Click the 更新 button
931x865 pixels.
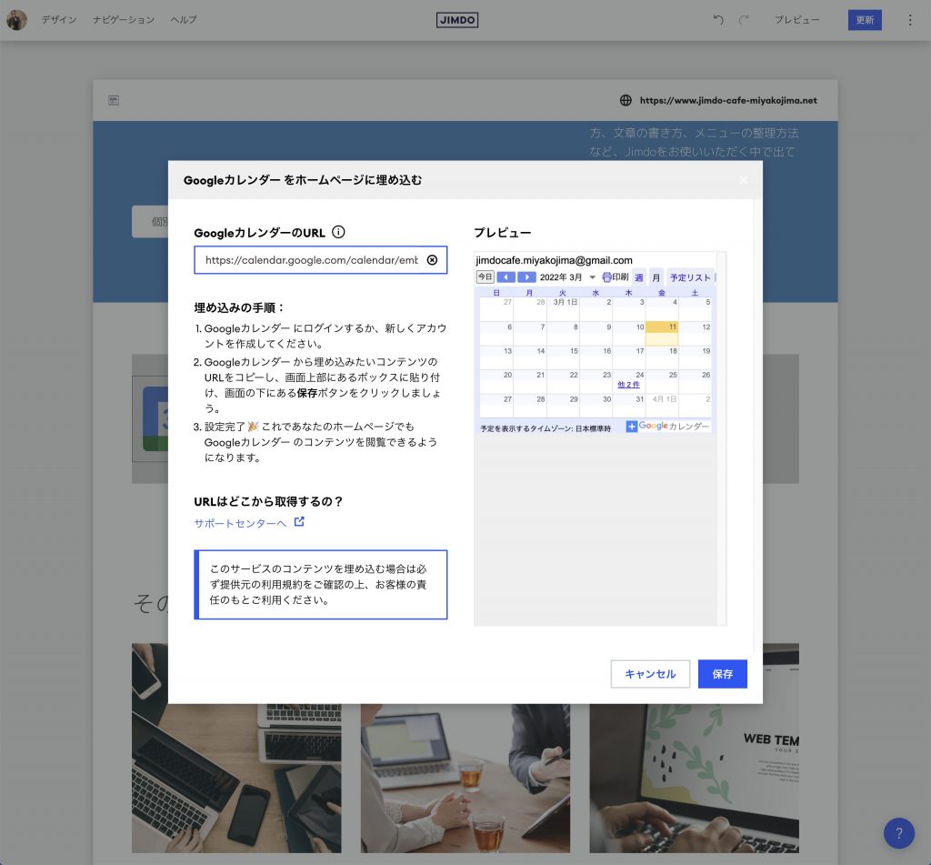pyautogui.click(x=865, y=20)
